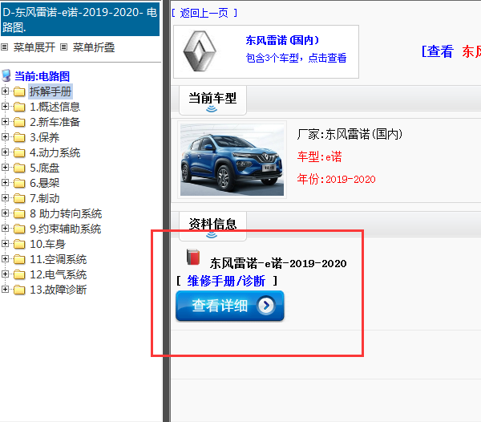Open the 菜单展开 option
The width and height of the screenshot is (481, 422).
pyautogui.click(x=34, y=47)
